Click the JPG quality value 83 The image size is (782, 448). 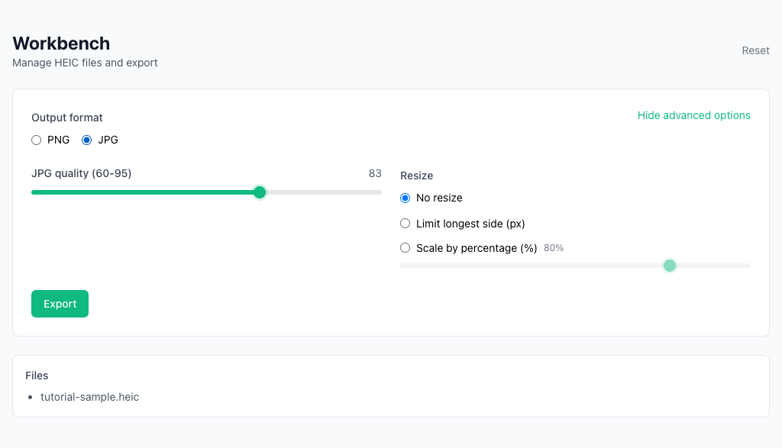(375, 174)
